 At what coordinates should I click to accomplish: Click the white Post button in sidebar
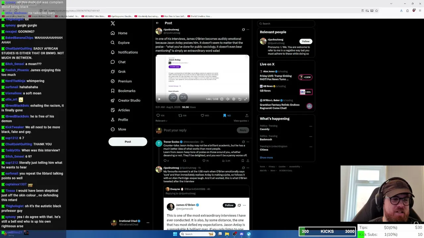[128, 142]
